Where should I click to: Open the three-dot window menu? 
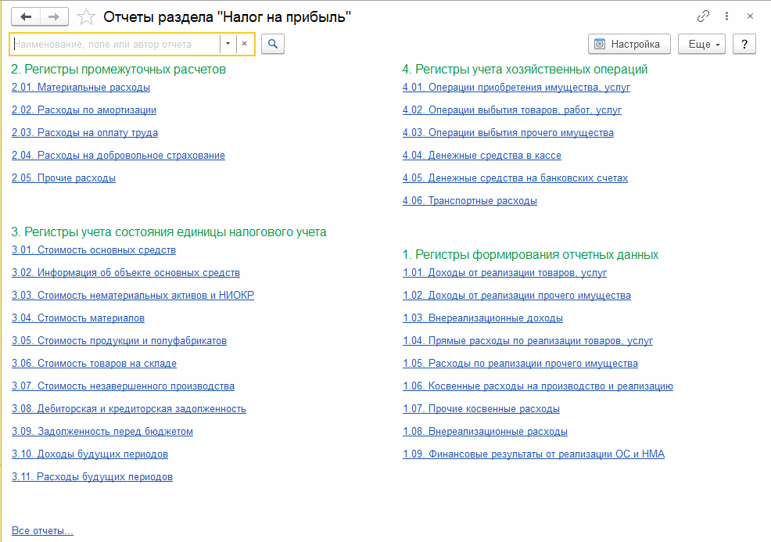click(x=727, y=16)
